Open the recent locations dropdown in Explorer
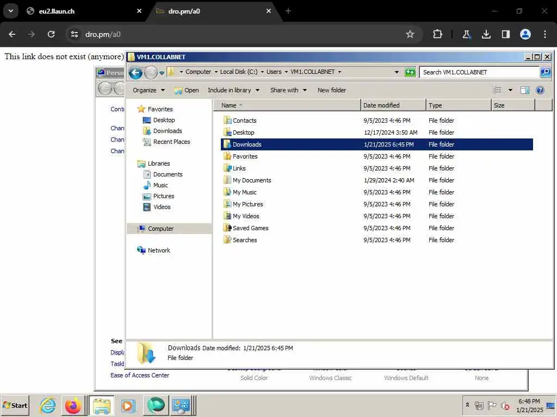 (162, 73)
